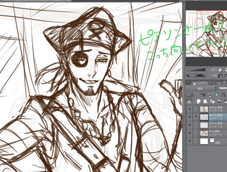Screen dimensions: 227x172
Task: Hide レイヤー 3 with its eye icon
Action: pyautogui.click(x=189, y=109)
